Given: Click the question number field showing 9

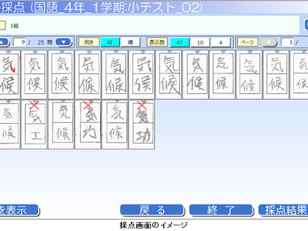Looking at the screenshot, I should coord(19,42).
